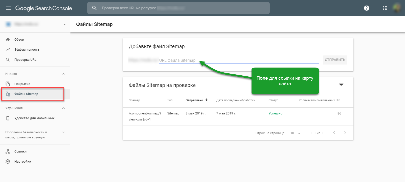Click the URL inspection magnifier icon
Image resolution: width=405 pixels, height=182 pixels.
8,60
